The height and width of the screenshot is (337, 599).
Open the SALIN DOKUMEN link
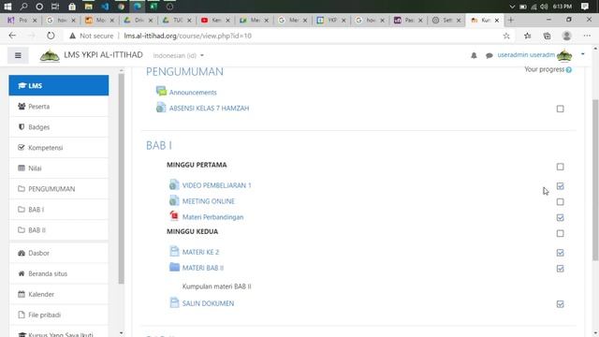208,303
